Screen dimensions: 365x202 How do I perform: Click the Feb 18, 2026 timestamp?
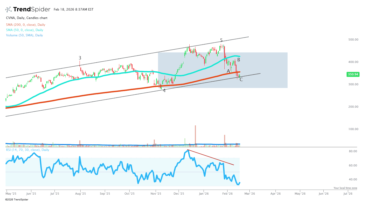click(73, 9)
